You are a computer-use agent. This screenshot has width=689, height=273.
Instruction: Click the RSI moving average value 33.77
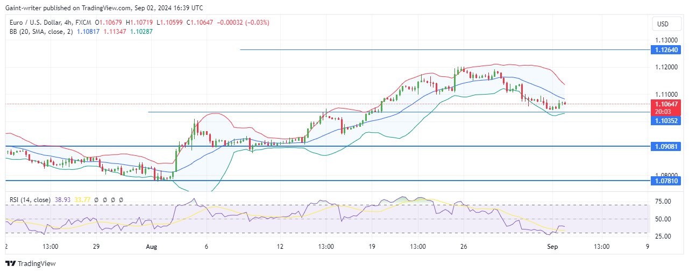coord(82,199)
